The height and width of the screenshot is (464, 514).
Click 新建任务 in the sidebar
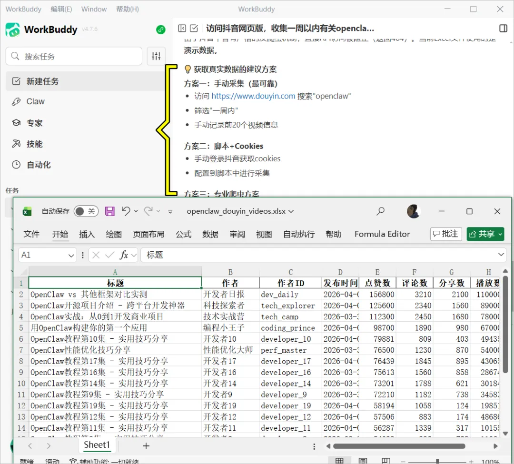85,81
